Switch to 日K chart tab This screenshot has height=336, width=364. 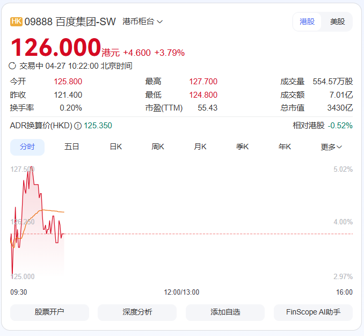click(x=115, y=147)
